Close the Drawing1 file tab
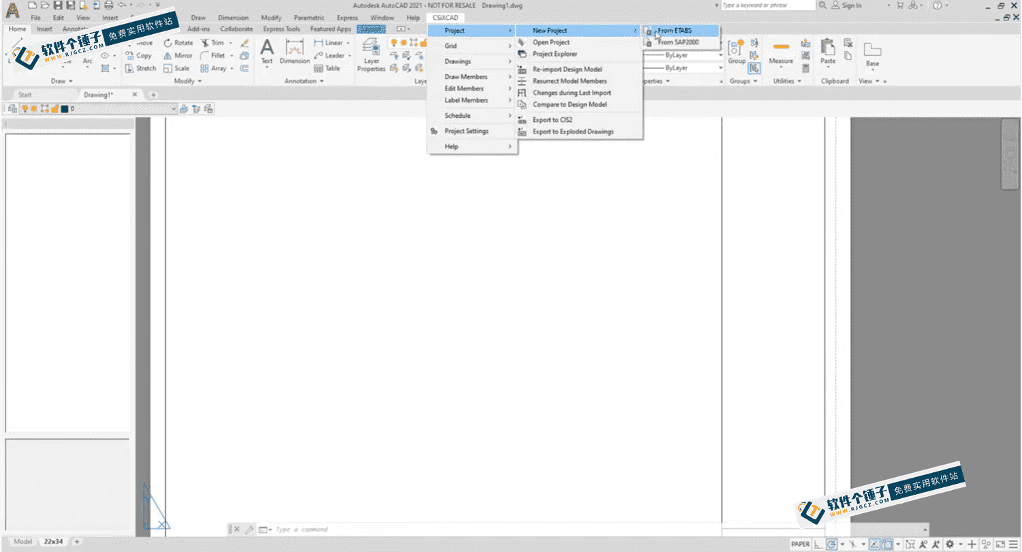Screen dimensions: 1022x552 pyautogui.click(x=135, y=95)
